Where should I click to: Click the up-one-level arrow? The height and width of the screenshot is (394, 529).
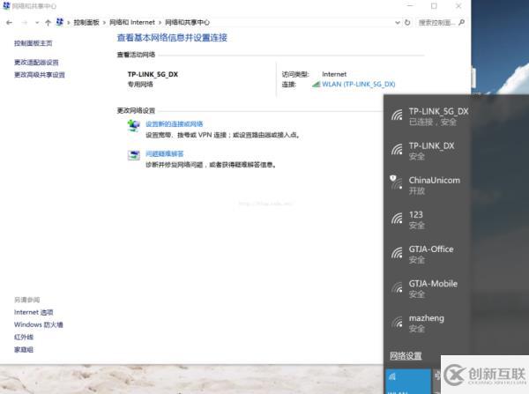coord(48,23)
